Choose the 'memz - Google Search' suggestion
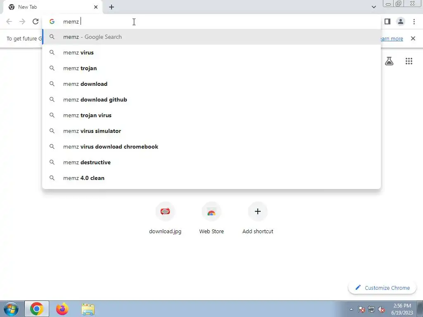This screenshot has width=423, height=317. (211, 37)
